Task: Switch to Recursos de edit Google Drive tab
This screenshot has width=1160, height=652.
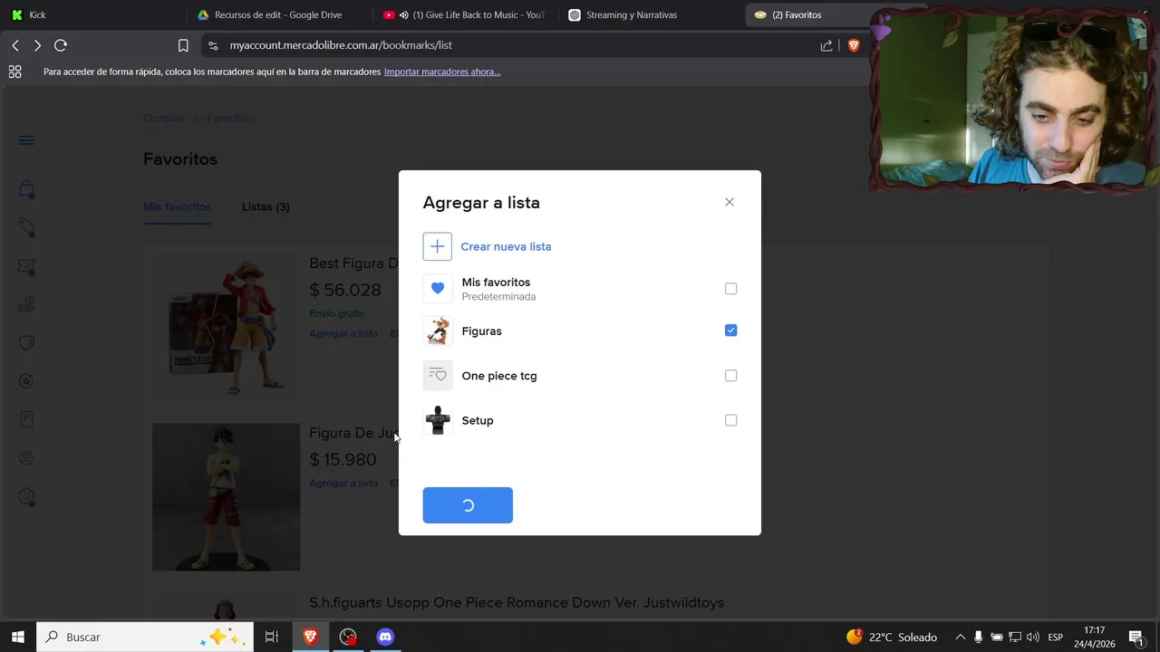Action: tap(278, 14)
